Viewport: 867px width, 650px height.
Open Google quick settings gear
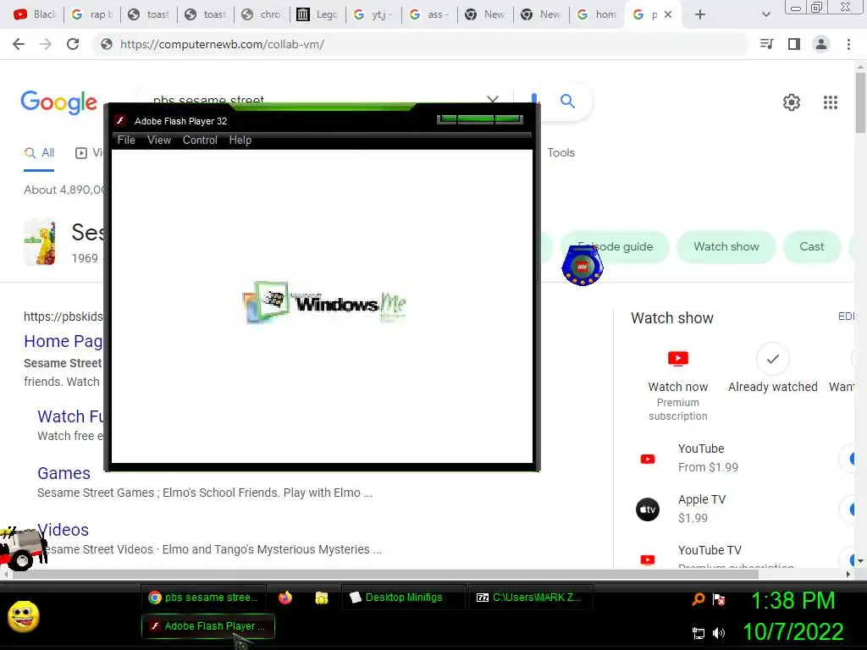[x=792, y=102]
